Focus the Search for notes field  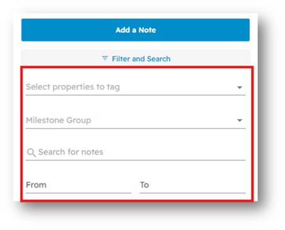[x=136, y=152]
